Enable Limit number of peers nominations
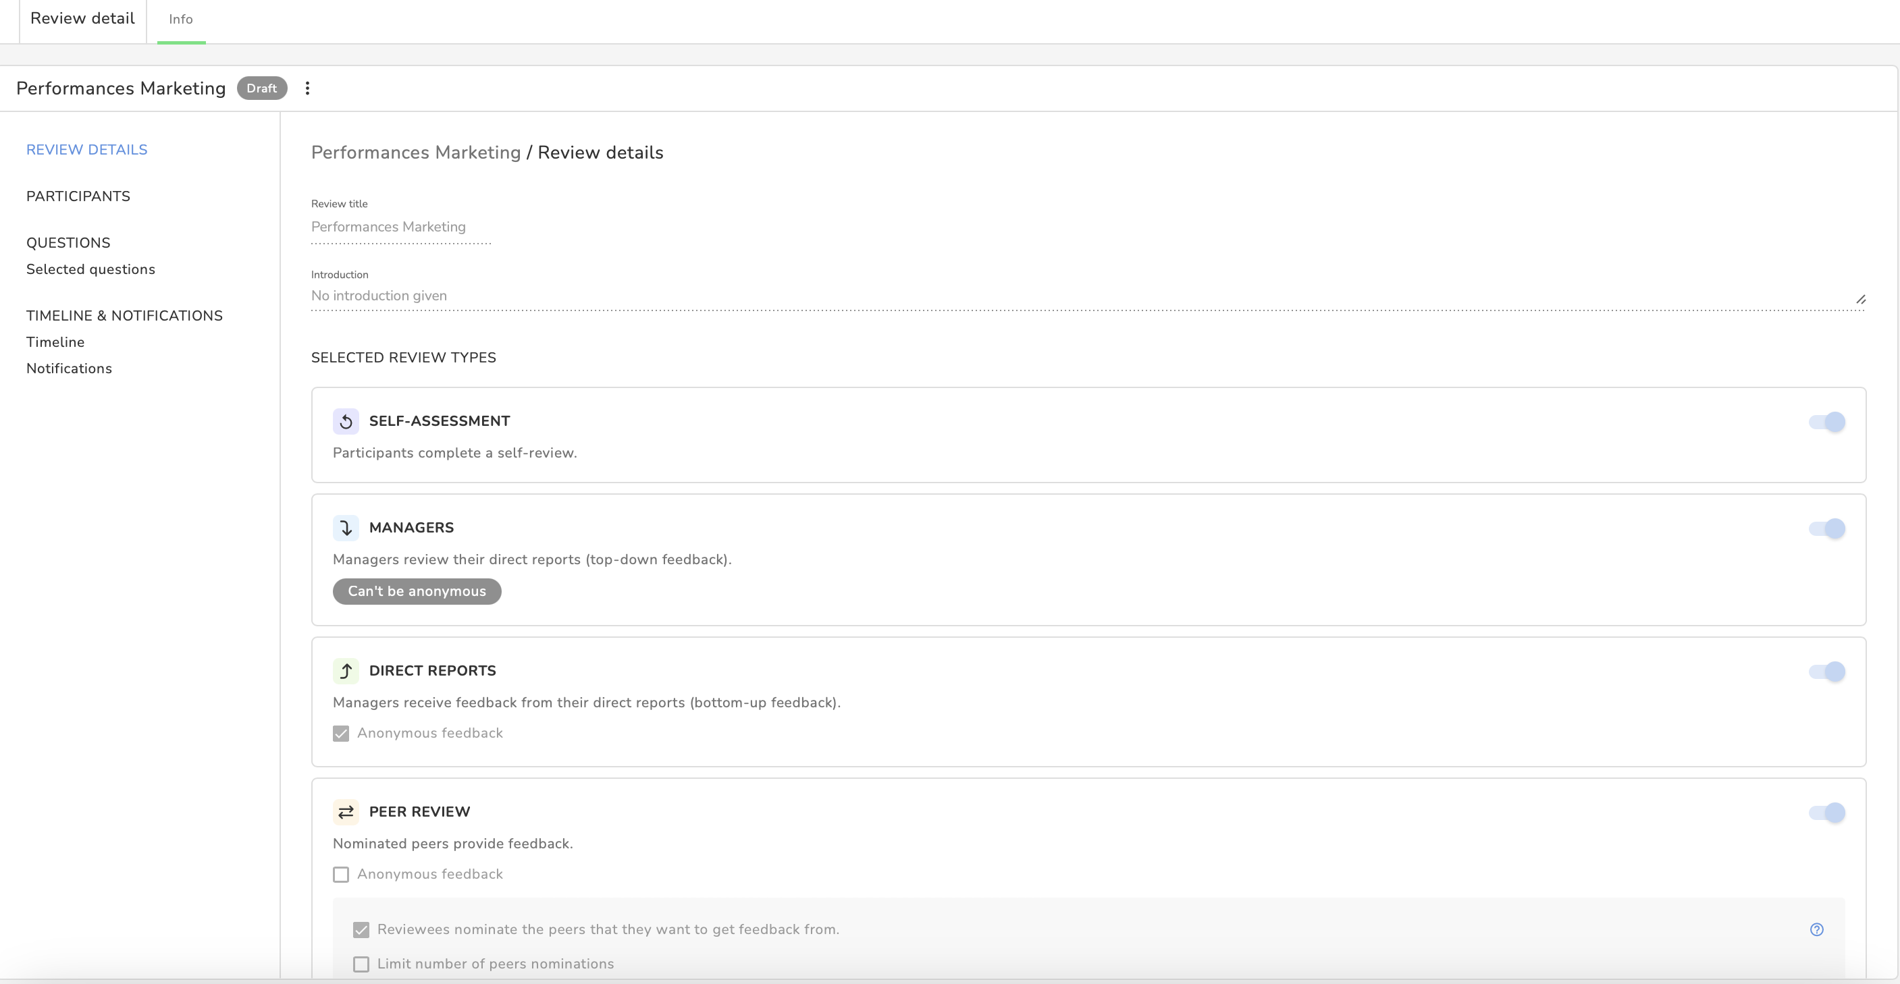The width and height of the screenshot is (1900, 984). click(x=361, y=964)
